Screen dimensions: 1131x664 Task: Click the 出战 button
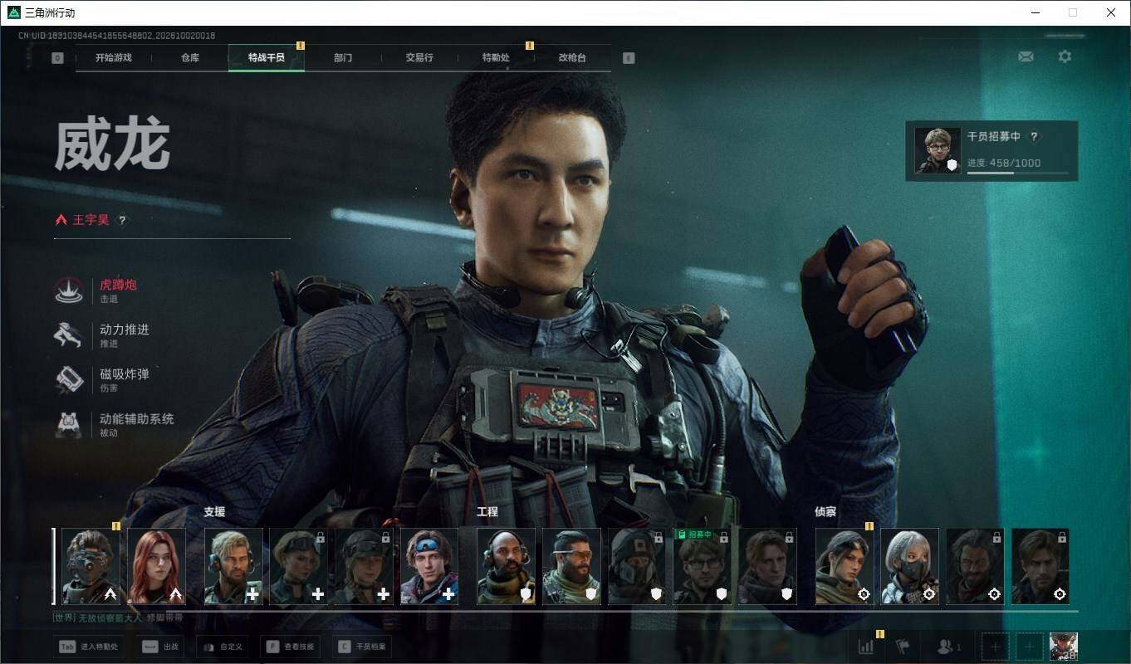point(161,647)
